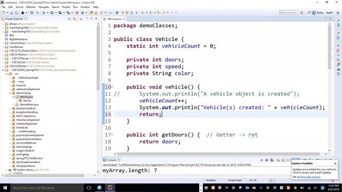The image size is (342, 192).
Task: Open the New Java Class dropdown arrow
Action: [86, 13]
